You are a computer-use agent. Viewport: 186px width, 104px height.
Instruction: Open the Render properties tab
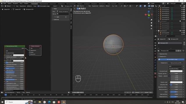tap(155, 43)
